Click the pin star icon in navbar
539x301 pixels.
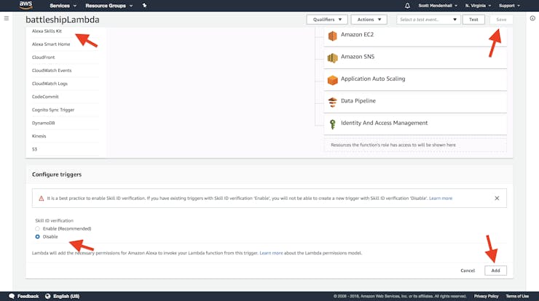point(144,6)
